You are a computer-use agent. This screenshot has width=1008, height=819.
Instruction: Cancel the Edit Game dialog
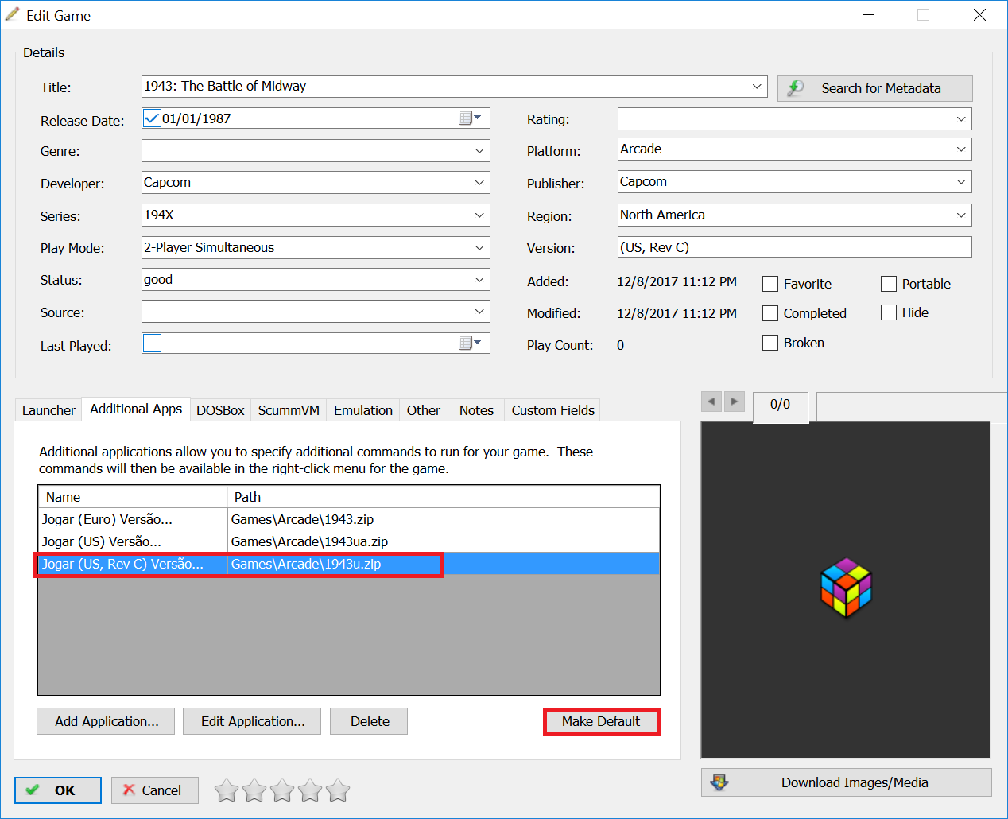pyautogui.click(x=155, y=790)
